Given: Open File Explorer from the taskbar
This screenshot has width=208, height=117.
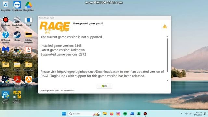Looking at the screenshot, I should (x=105, y=114).
